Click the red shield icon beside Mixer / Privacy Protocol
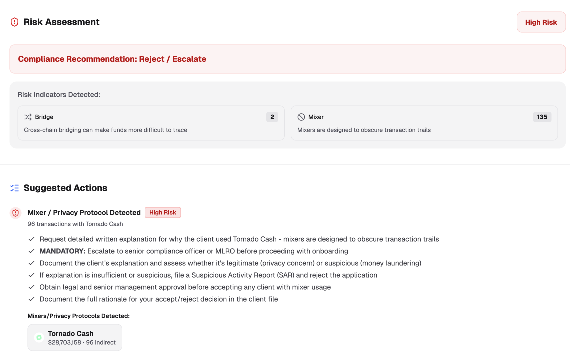This screenshot has width=570, height=360. (15, 213)
